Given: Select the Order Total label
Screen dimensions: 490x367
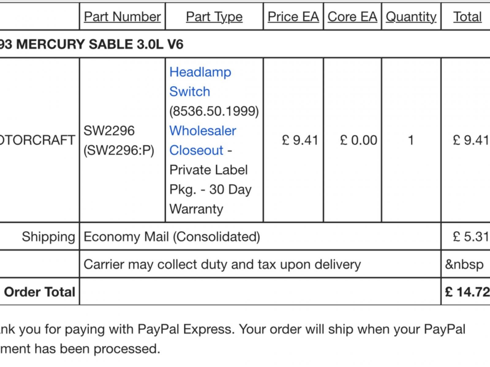Looking at the screenshot, I should [40, 292].
